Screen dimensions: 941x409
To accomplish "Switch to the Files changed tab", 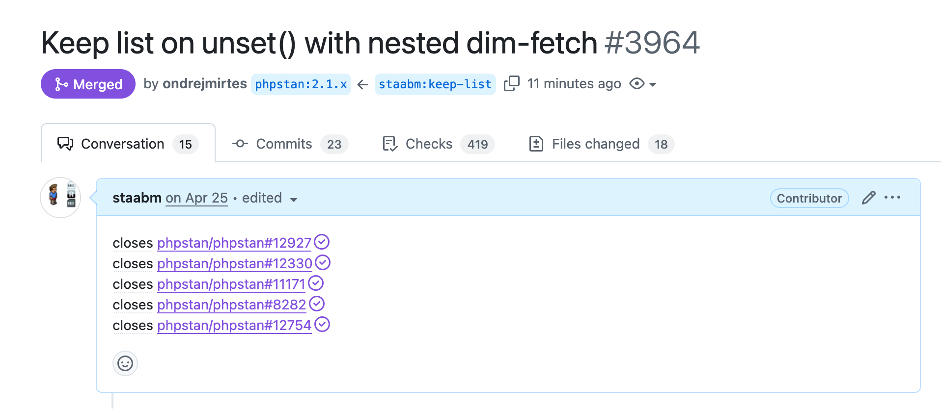I will coord(602,144).
